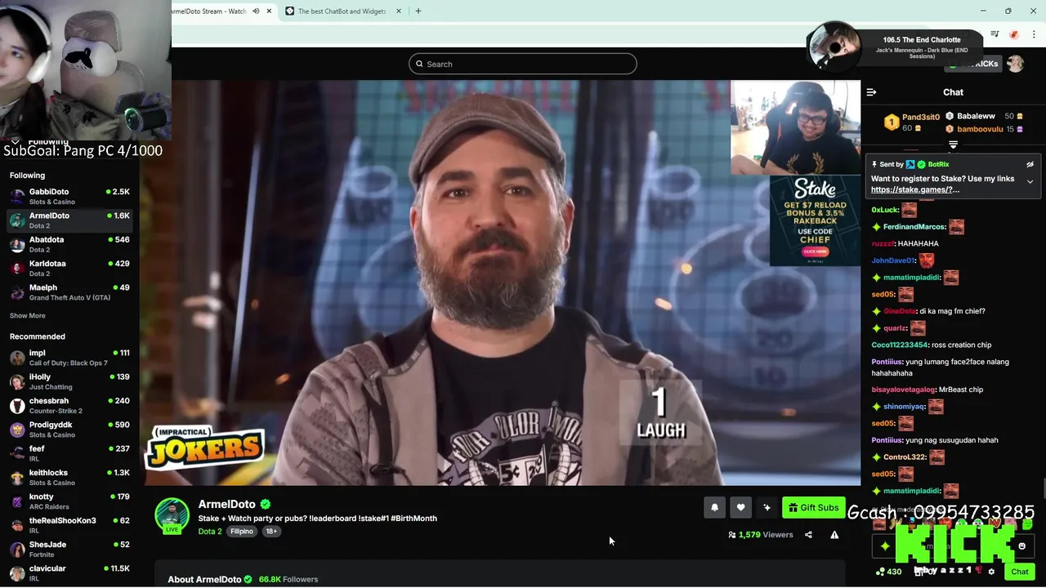Close the ArmelDoto Stream tab
Viewport: 1046px width, 588px height.
tap(269, 11)
